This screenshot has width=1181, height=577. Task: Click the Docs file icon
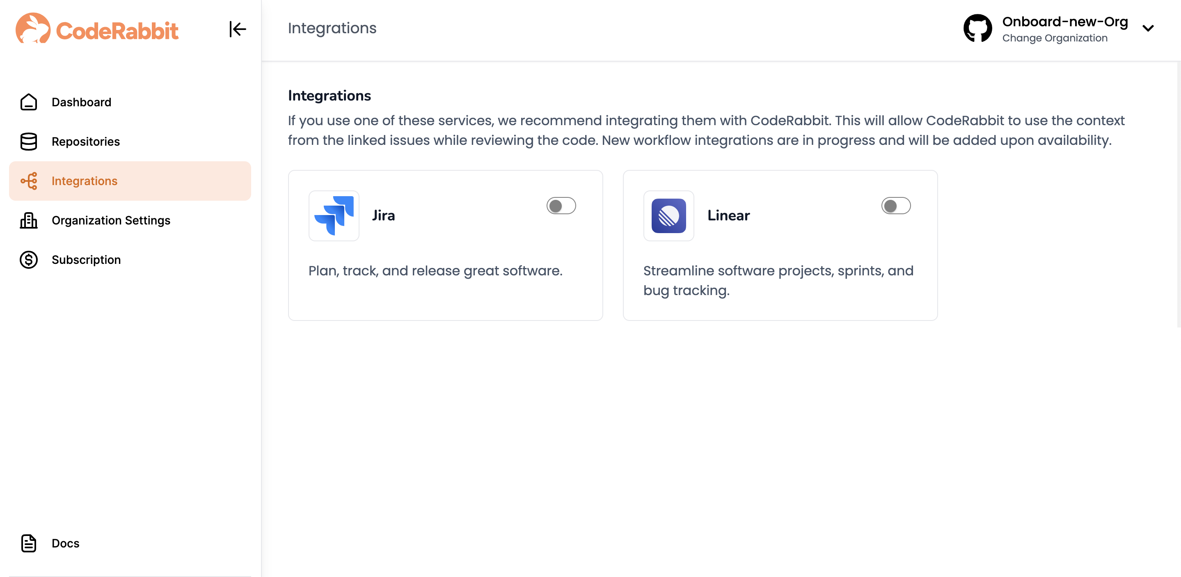coord(28,543)
